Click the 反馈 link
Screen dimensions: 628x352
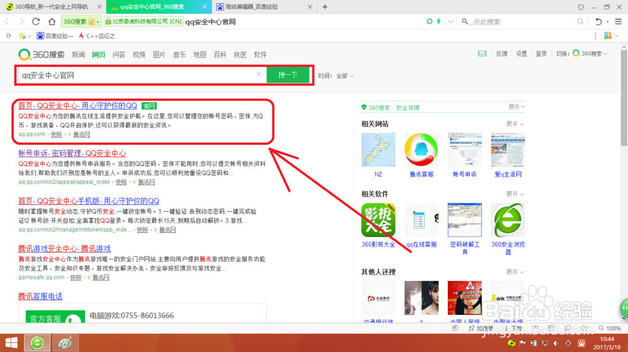[502, 53]
